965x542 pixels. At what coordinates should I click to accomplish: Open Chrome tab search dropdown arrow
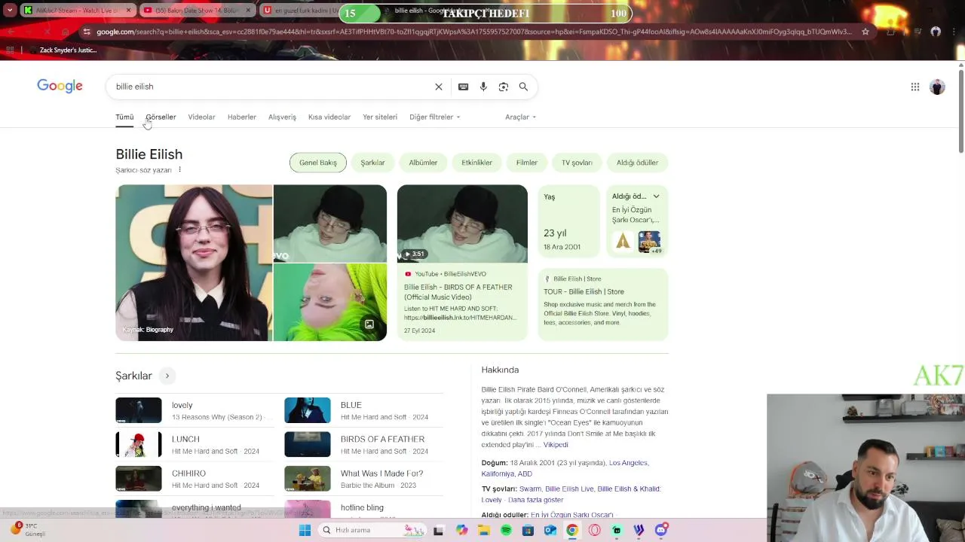coord(10,11)
